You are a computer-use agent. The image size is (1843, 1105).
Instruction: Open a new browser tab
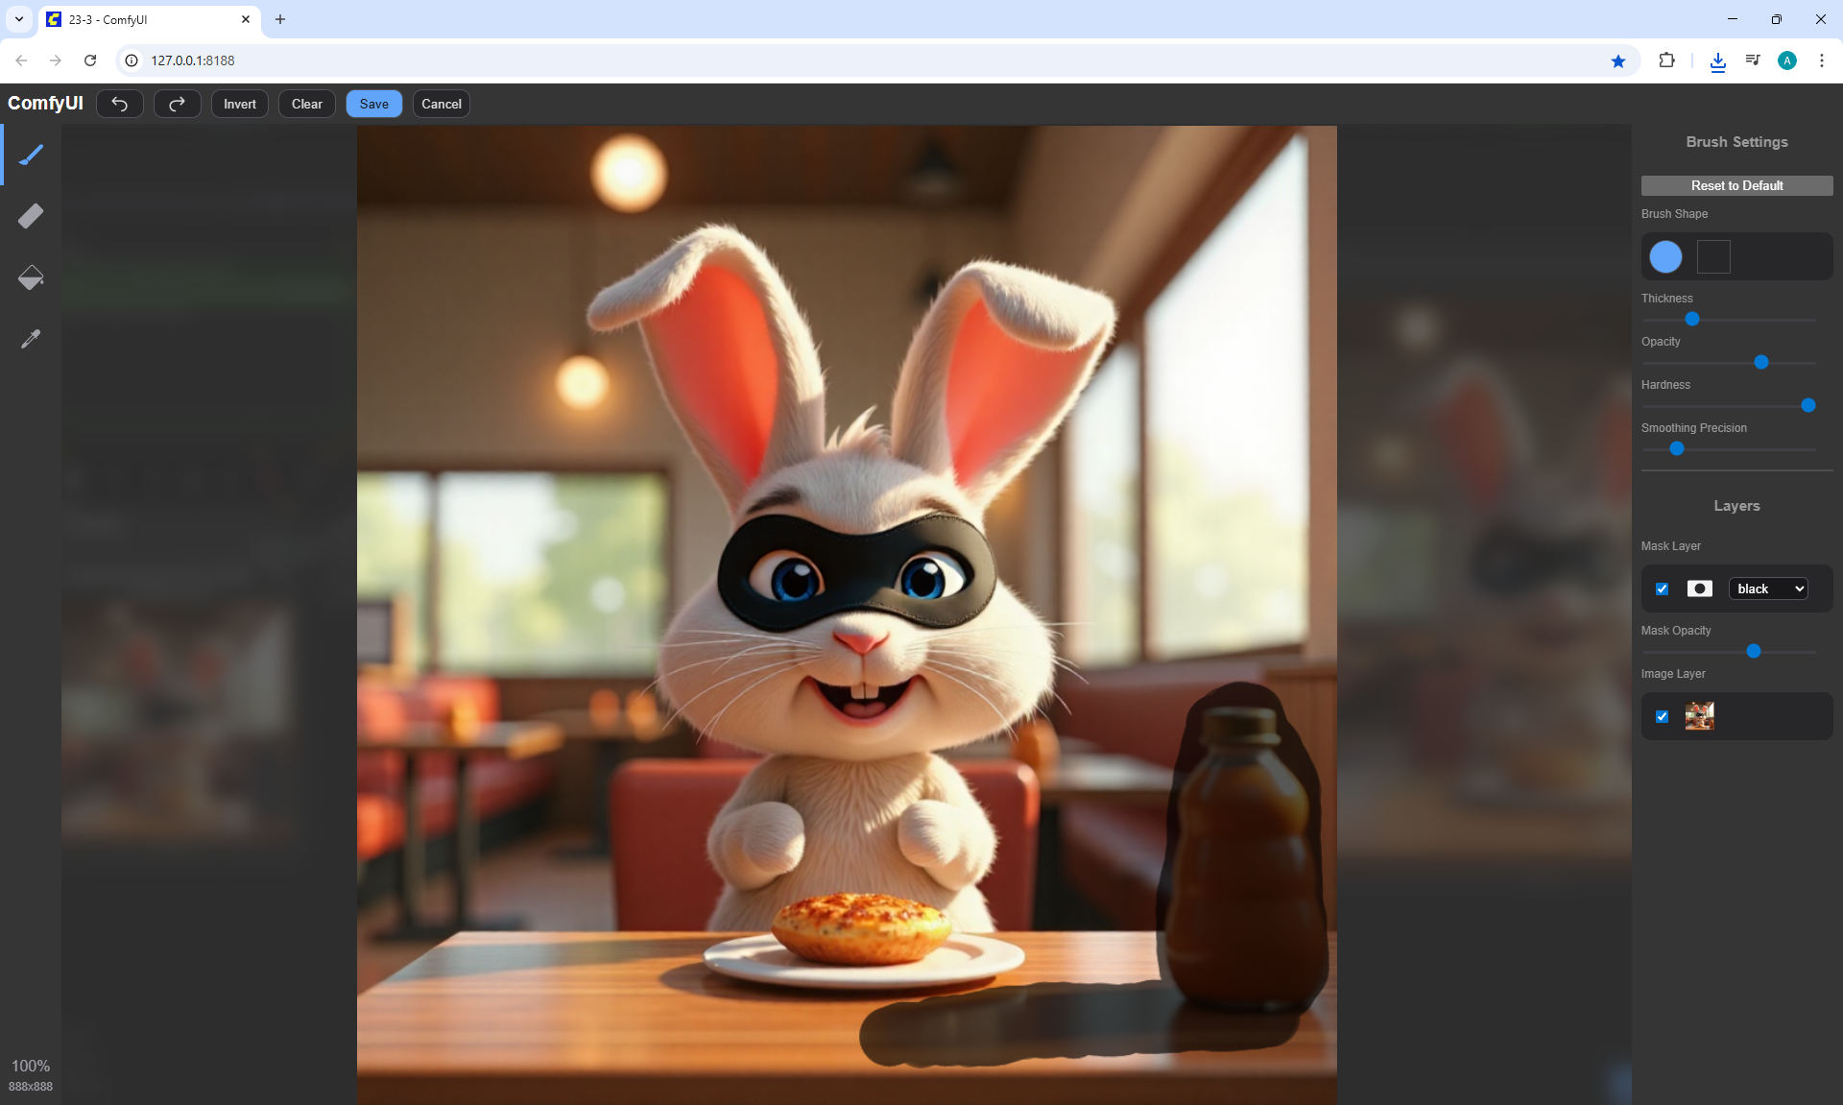280,19
